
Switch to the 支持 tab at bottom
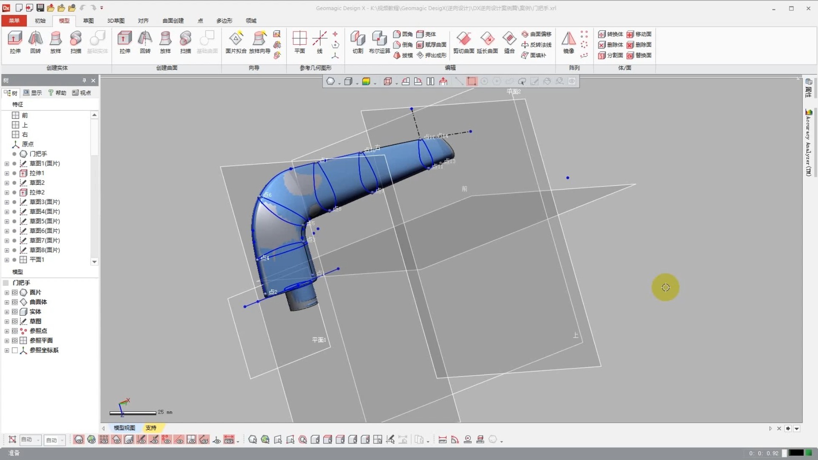[152, 428]
